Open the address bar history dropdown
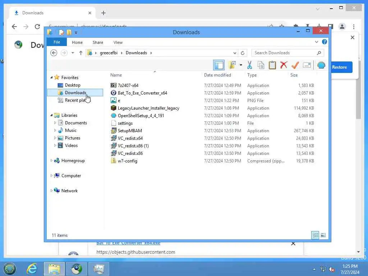Screen dimensions: 368x276 [x=235, y=53]
